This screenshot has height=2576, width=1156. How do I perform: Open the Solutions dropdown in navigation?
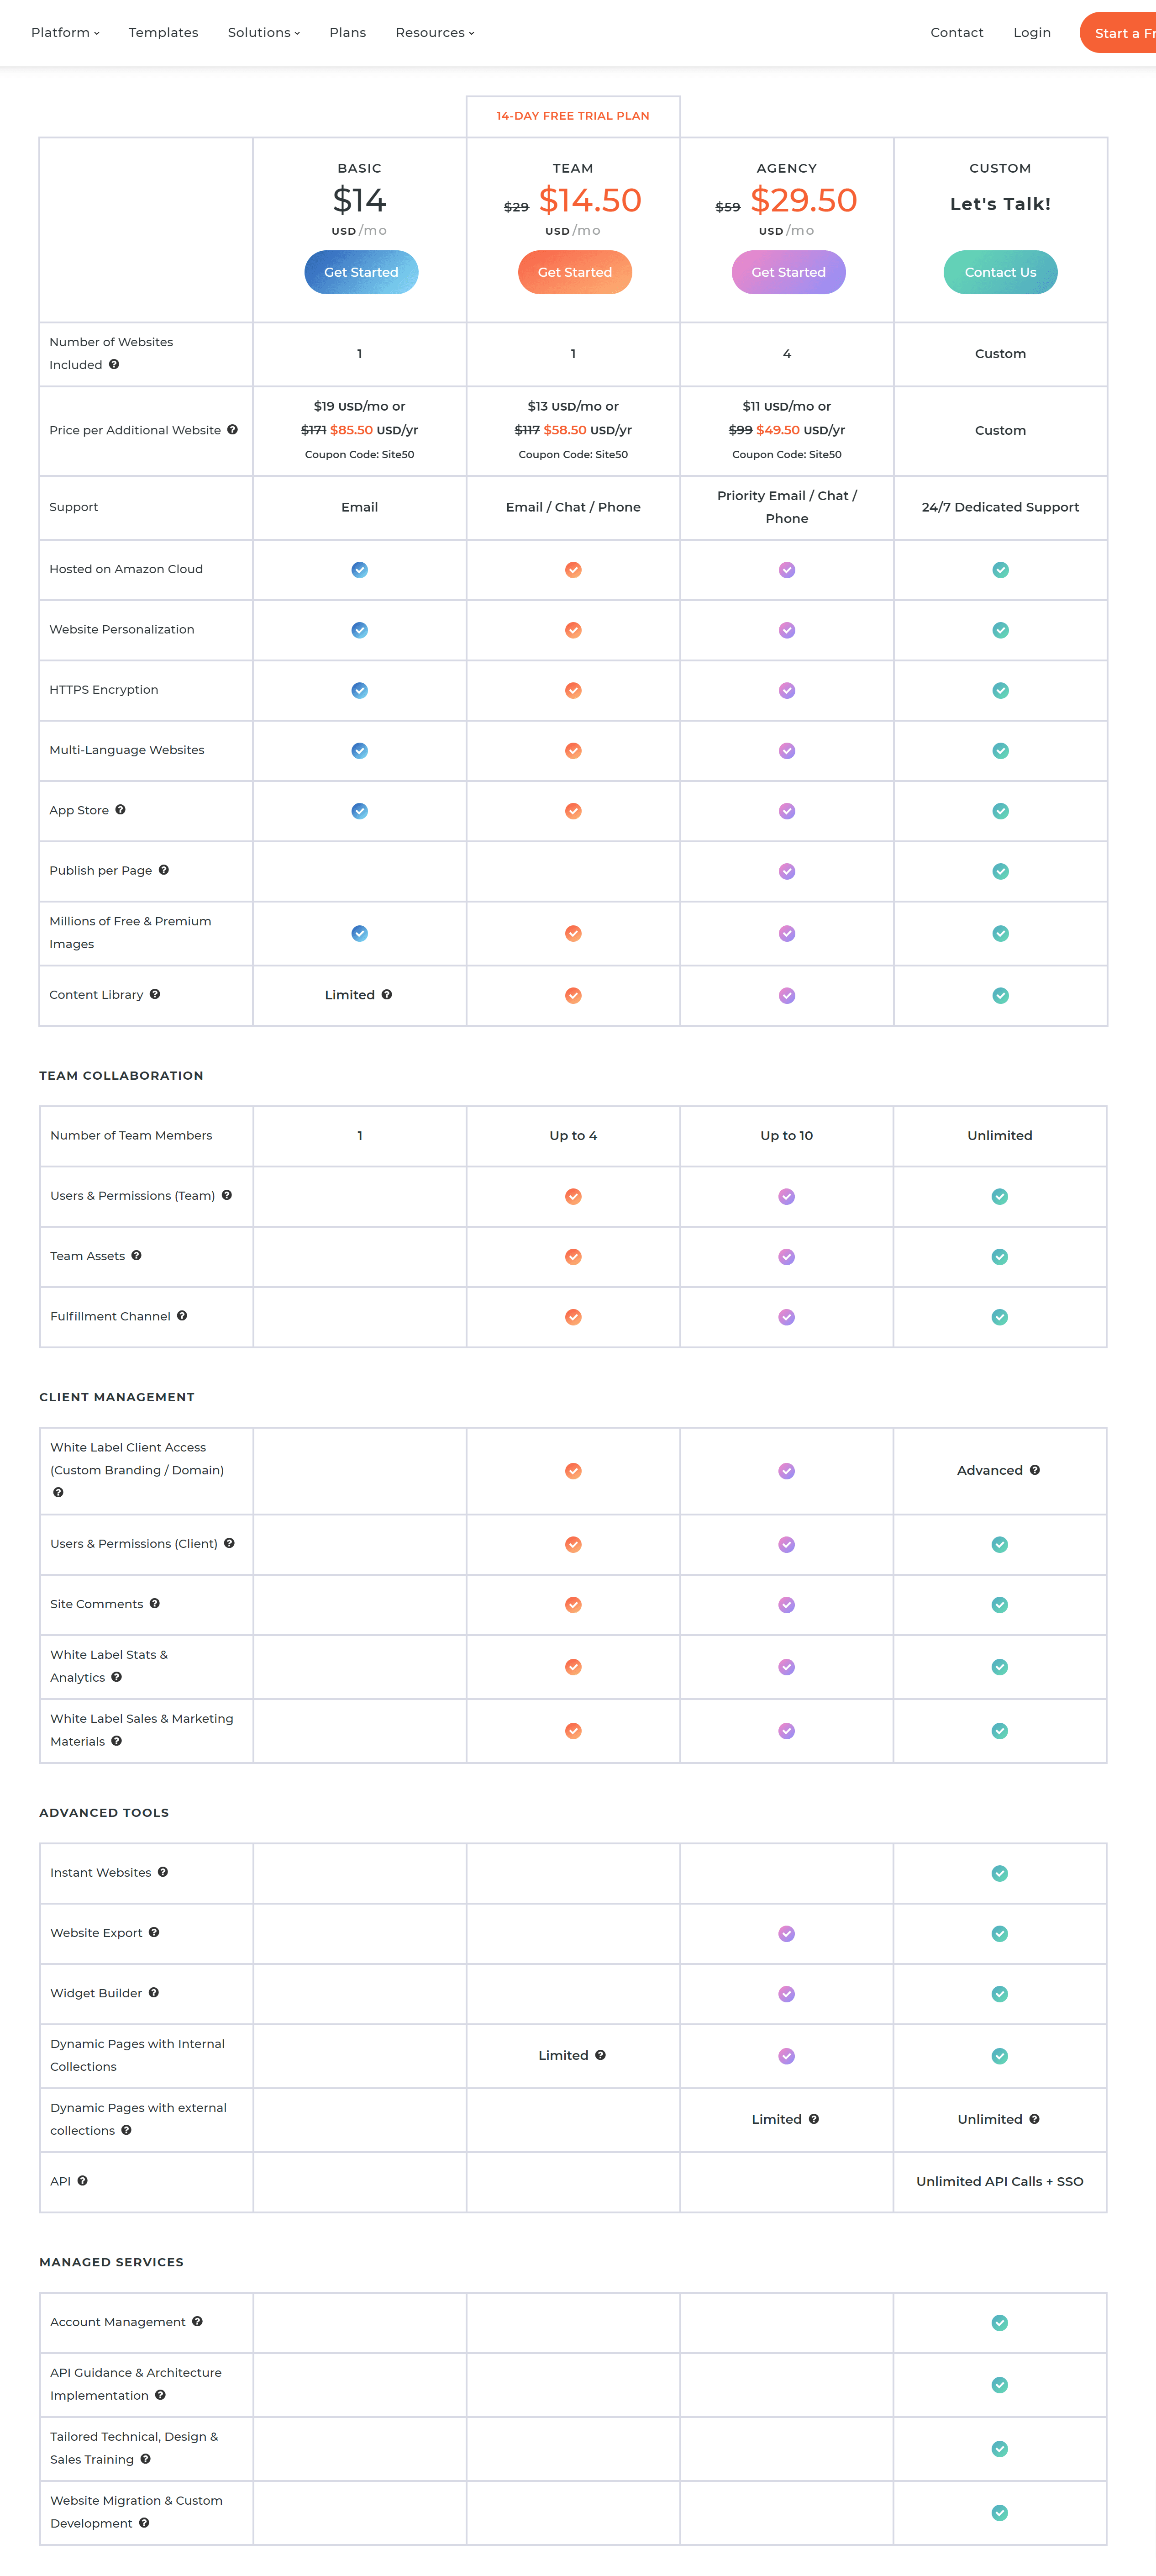click(263, 33)
